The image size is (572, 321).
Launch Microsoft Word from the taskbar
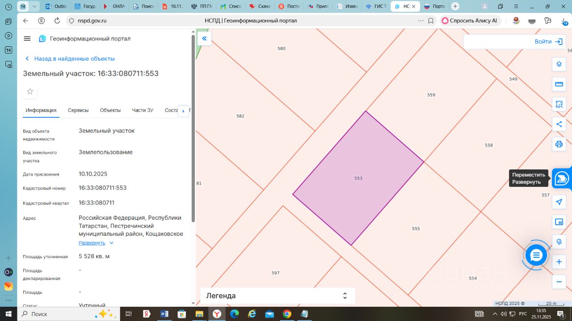[x=164, y=314]
